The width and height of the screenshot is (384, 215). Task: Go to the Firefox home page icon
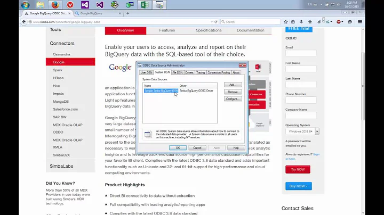[x=310, y=22]
